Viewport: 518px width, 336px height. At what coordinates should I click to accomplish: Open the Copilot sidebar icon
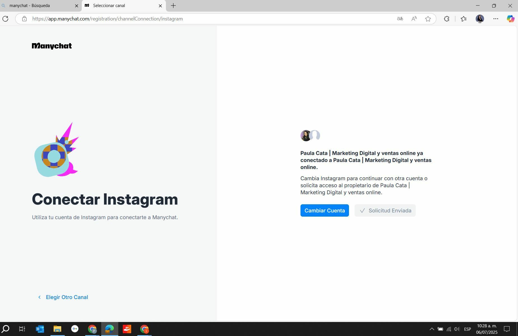510,19
